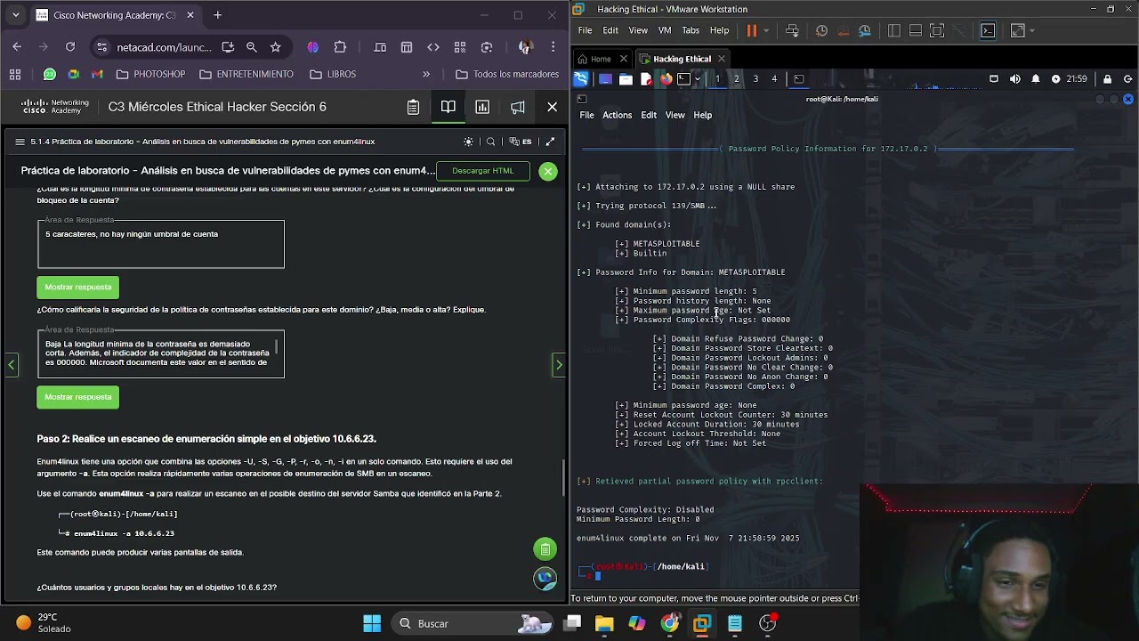Open Windows Start button on taskbar
The height and width of the screenshot is (641, 1139).
tap(372, 623)
